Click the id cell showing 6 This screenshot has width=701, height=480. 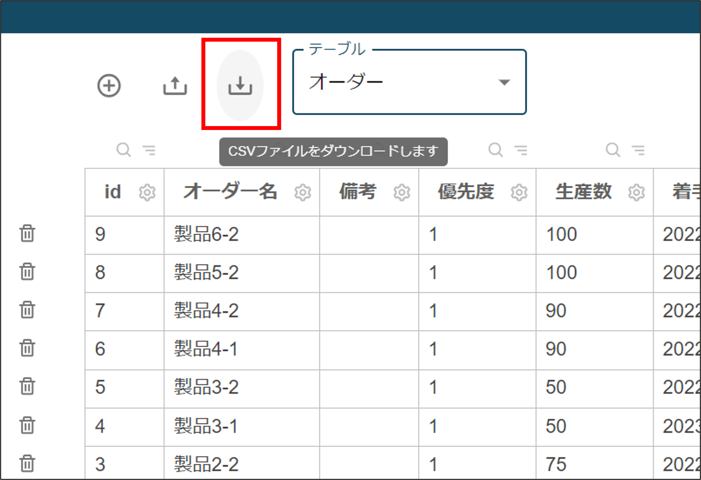coord(124,350)
